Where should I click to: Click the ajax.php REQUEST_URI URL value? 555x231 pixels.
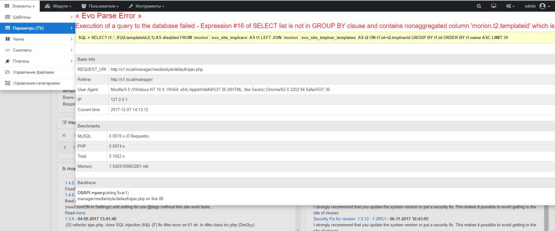click(157, 69)
